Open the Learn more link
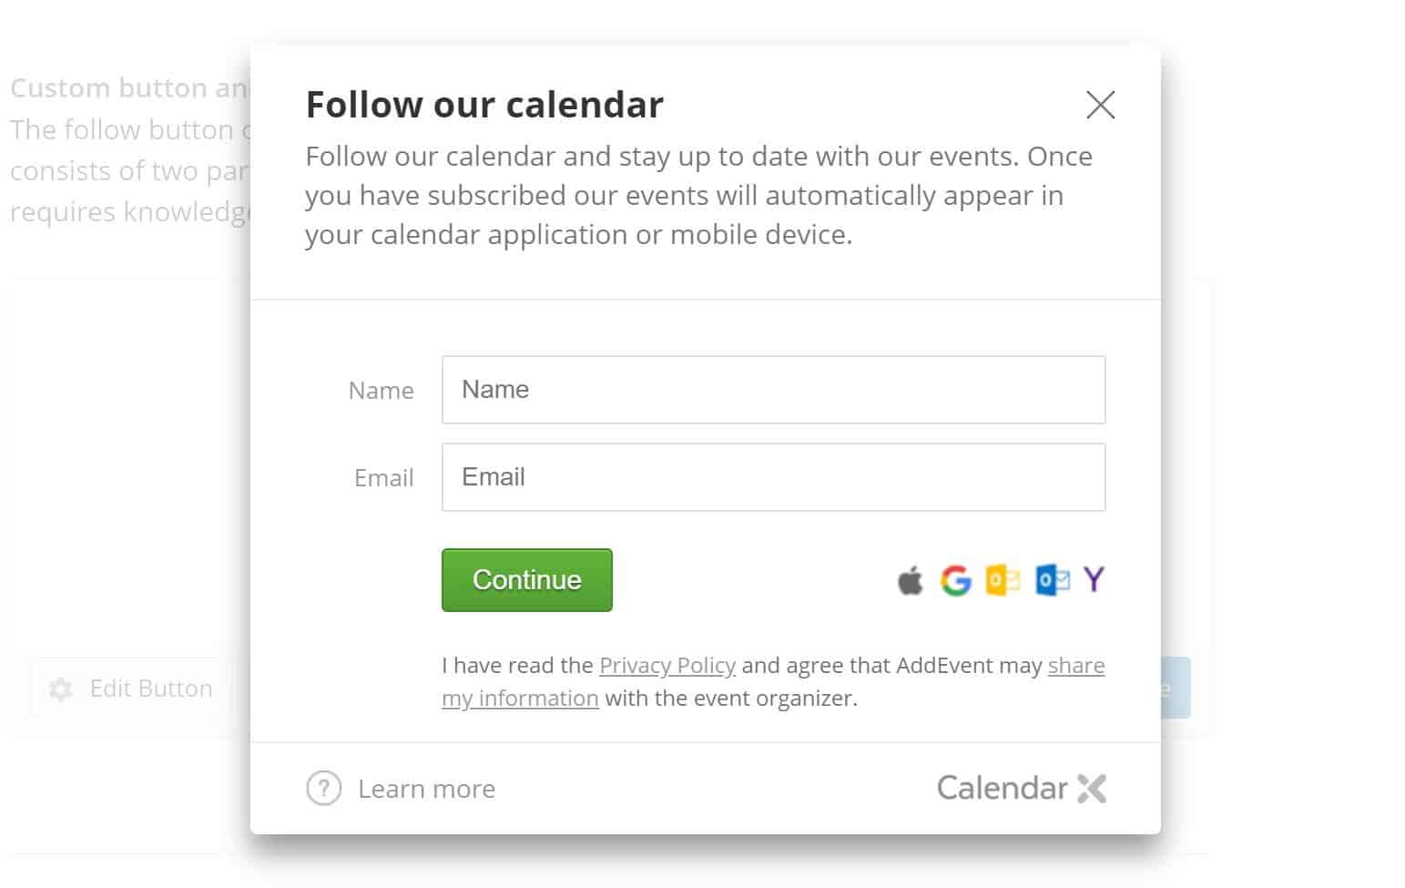The height and width of the screenshot is (888, 1405). click(x=426, y=789)
